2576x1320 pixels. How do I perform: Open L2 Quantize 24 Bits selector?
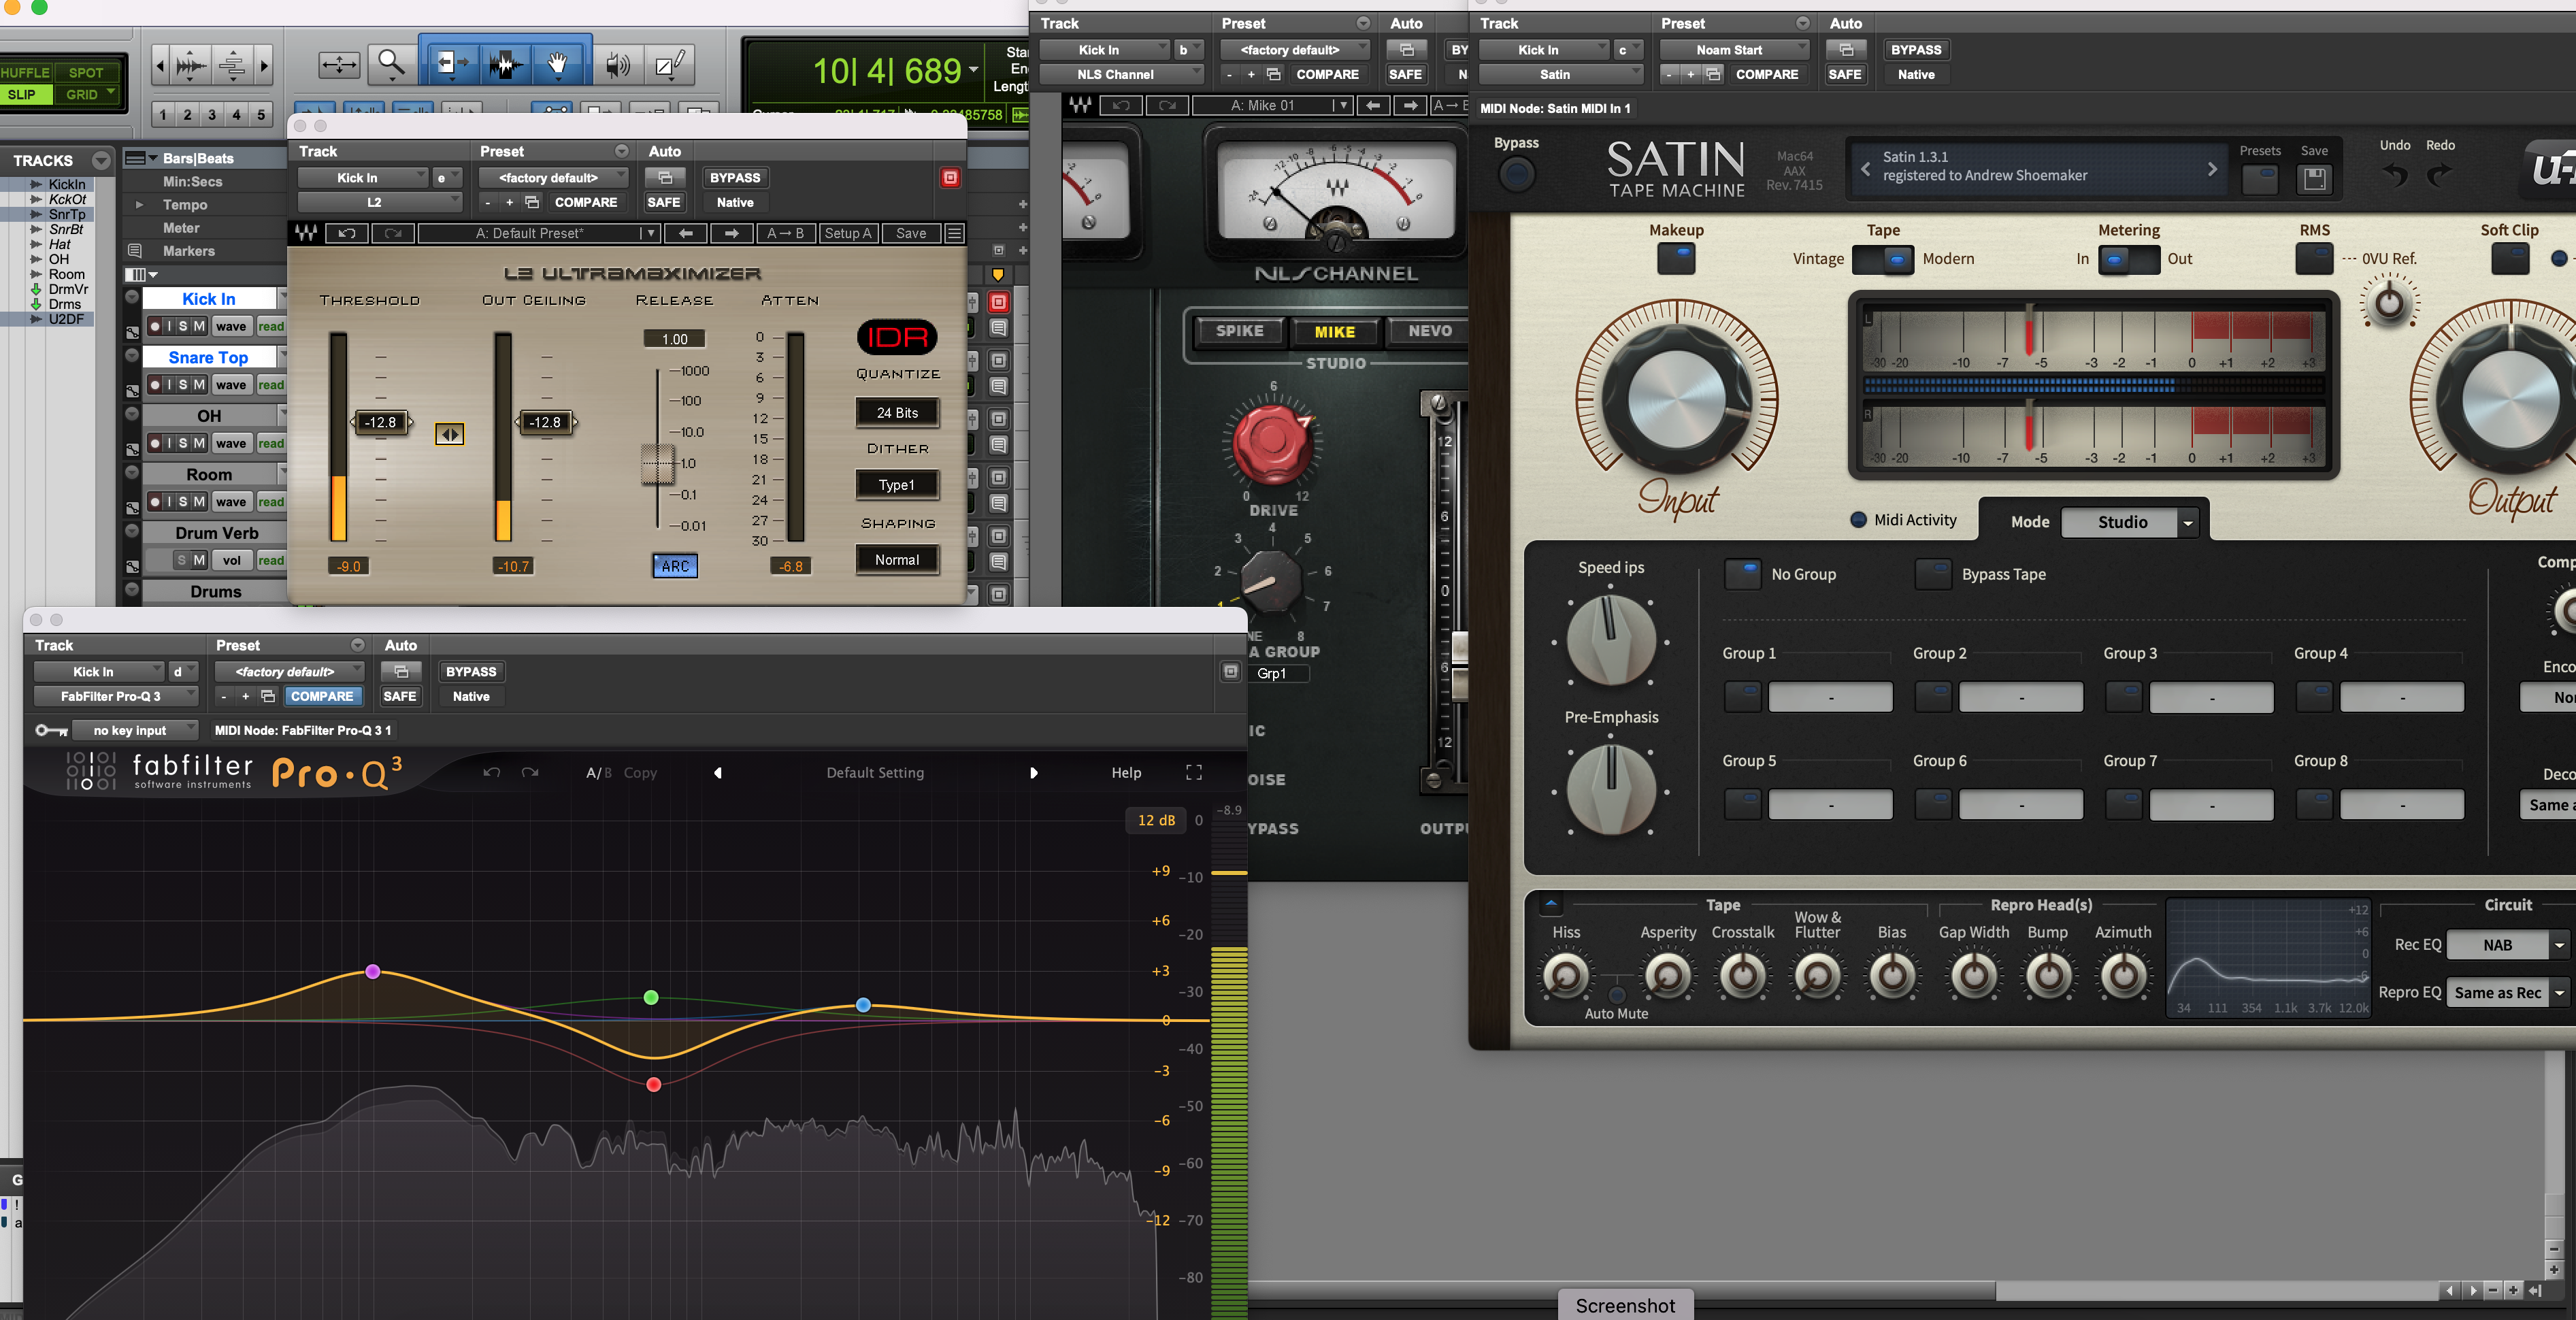897,413
